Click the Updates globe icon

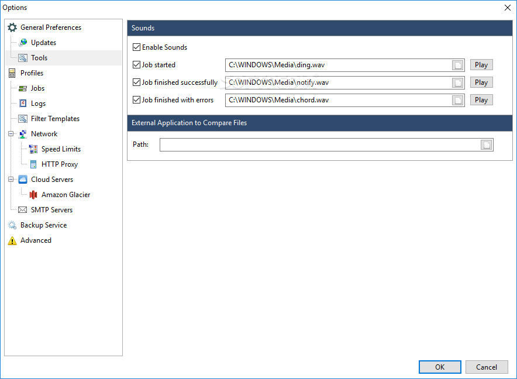[x=23, y=43]
